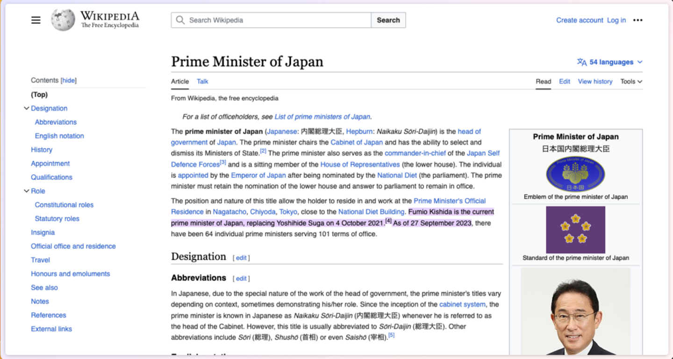Image resolution: width=673 pixels, height=359 pixels.
Task: Click the Wikipedia globe logo
Action: click(63, 20)
